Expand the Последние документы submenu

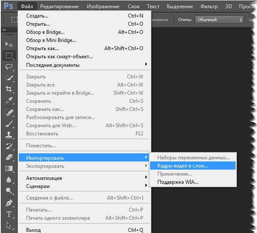coord(84,65)
